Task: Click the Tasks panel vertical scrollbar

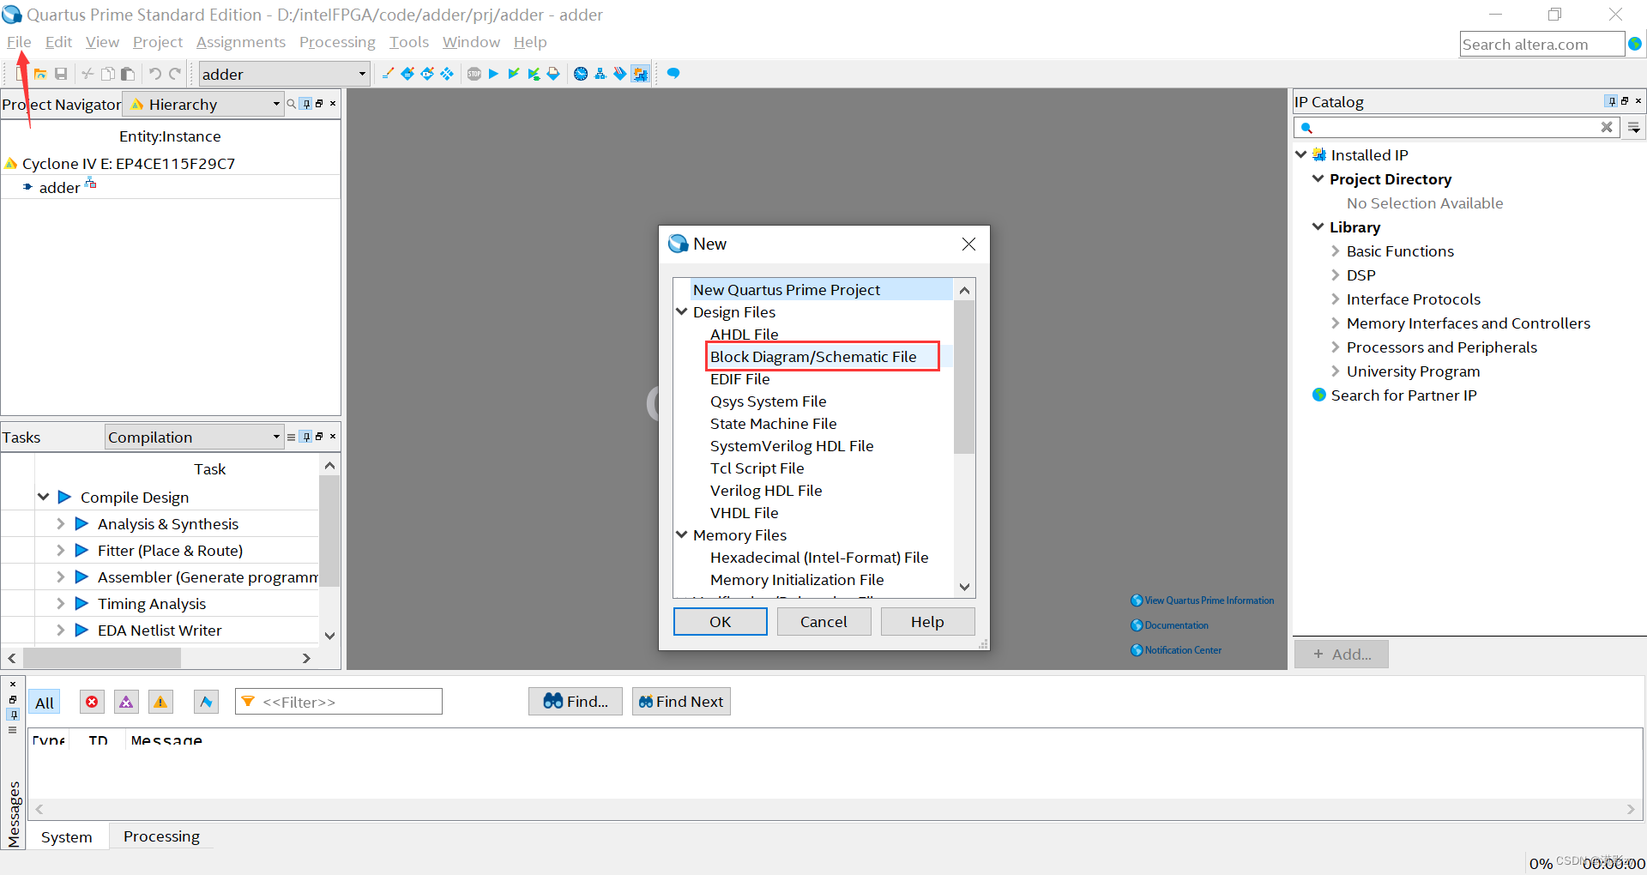Action: click(x=329, y=531)
